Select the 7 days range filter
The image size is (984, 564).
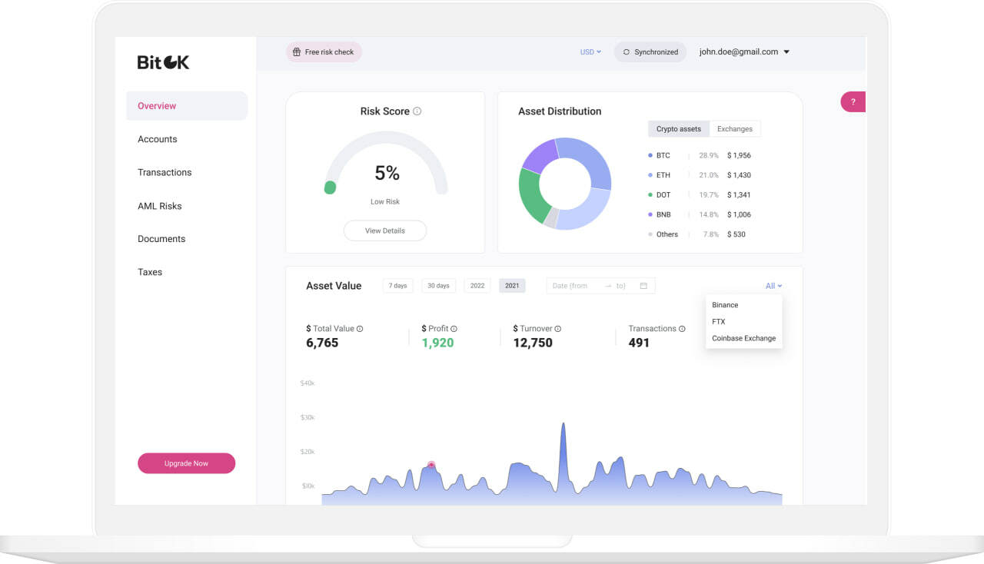pos(397,286)
